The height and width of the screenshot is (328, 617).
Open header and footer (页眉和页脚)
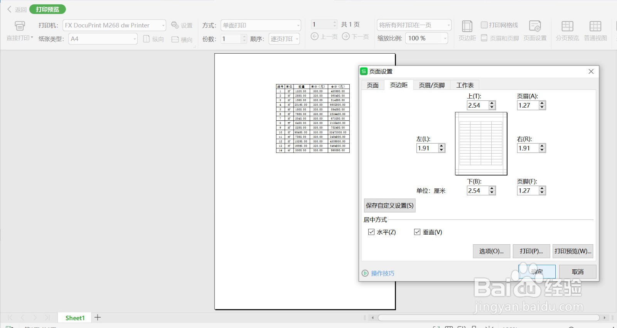500,38
